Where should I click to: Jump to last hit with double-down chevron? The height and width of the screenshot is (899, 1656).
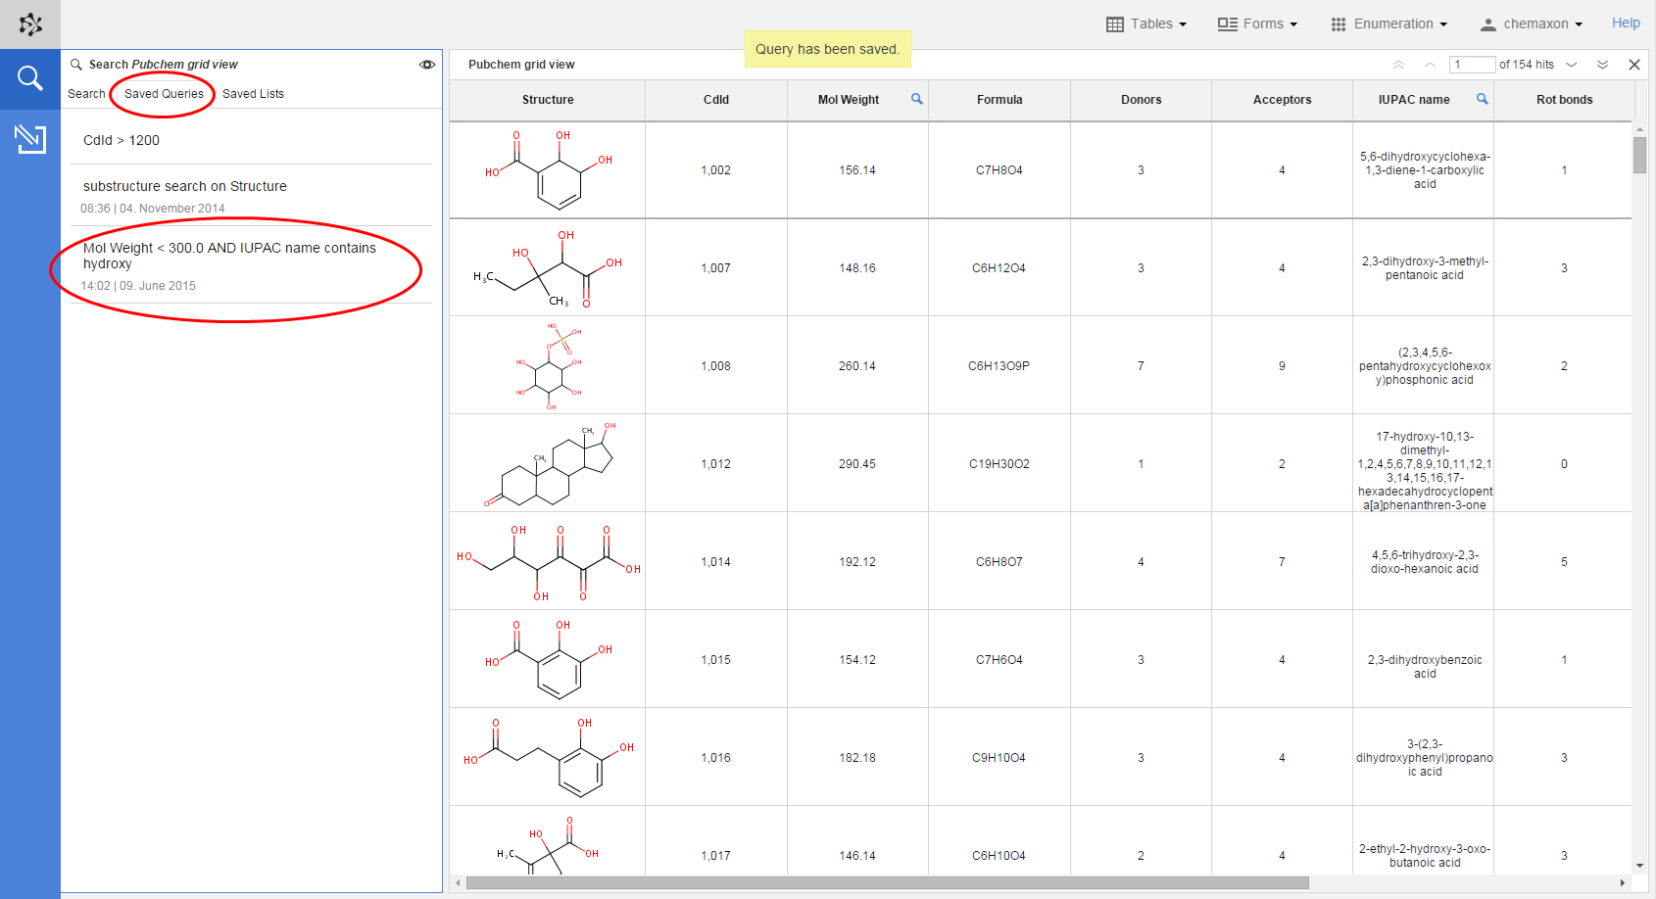[1603, 65]
